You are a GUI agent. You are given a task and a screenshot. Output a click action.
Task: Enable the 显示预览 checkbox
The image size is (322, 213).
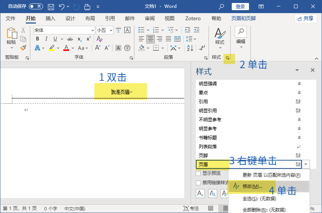(x=198, y=173)
